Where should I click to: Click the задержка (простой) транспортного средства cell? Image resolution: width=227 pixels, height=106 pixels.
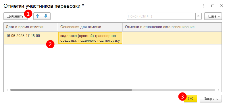pyautogui.click(x=90, y=38)
